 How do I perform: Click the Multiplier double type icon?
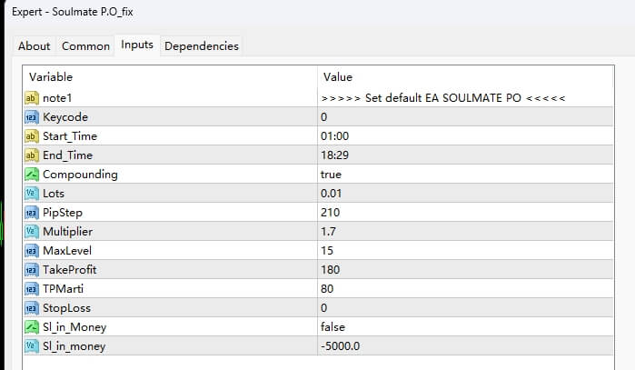click(32, 231)
